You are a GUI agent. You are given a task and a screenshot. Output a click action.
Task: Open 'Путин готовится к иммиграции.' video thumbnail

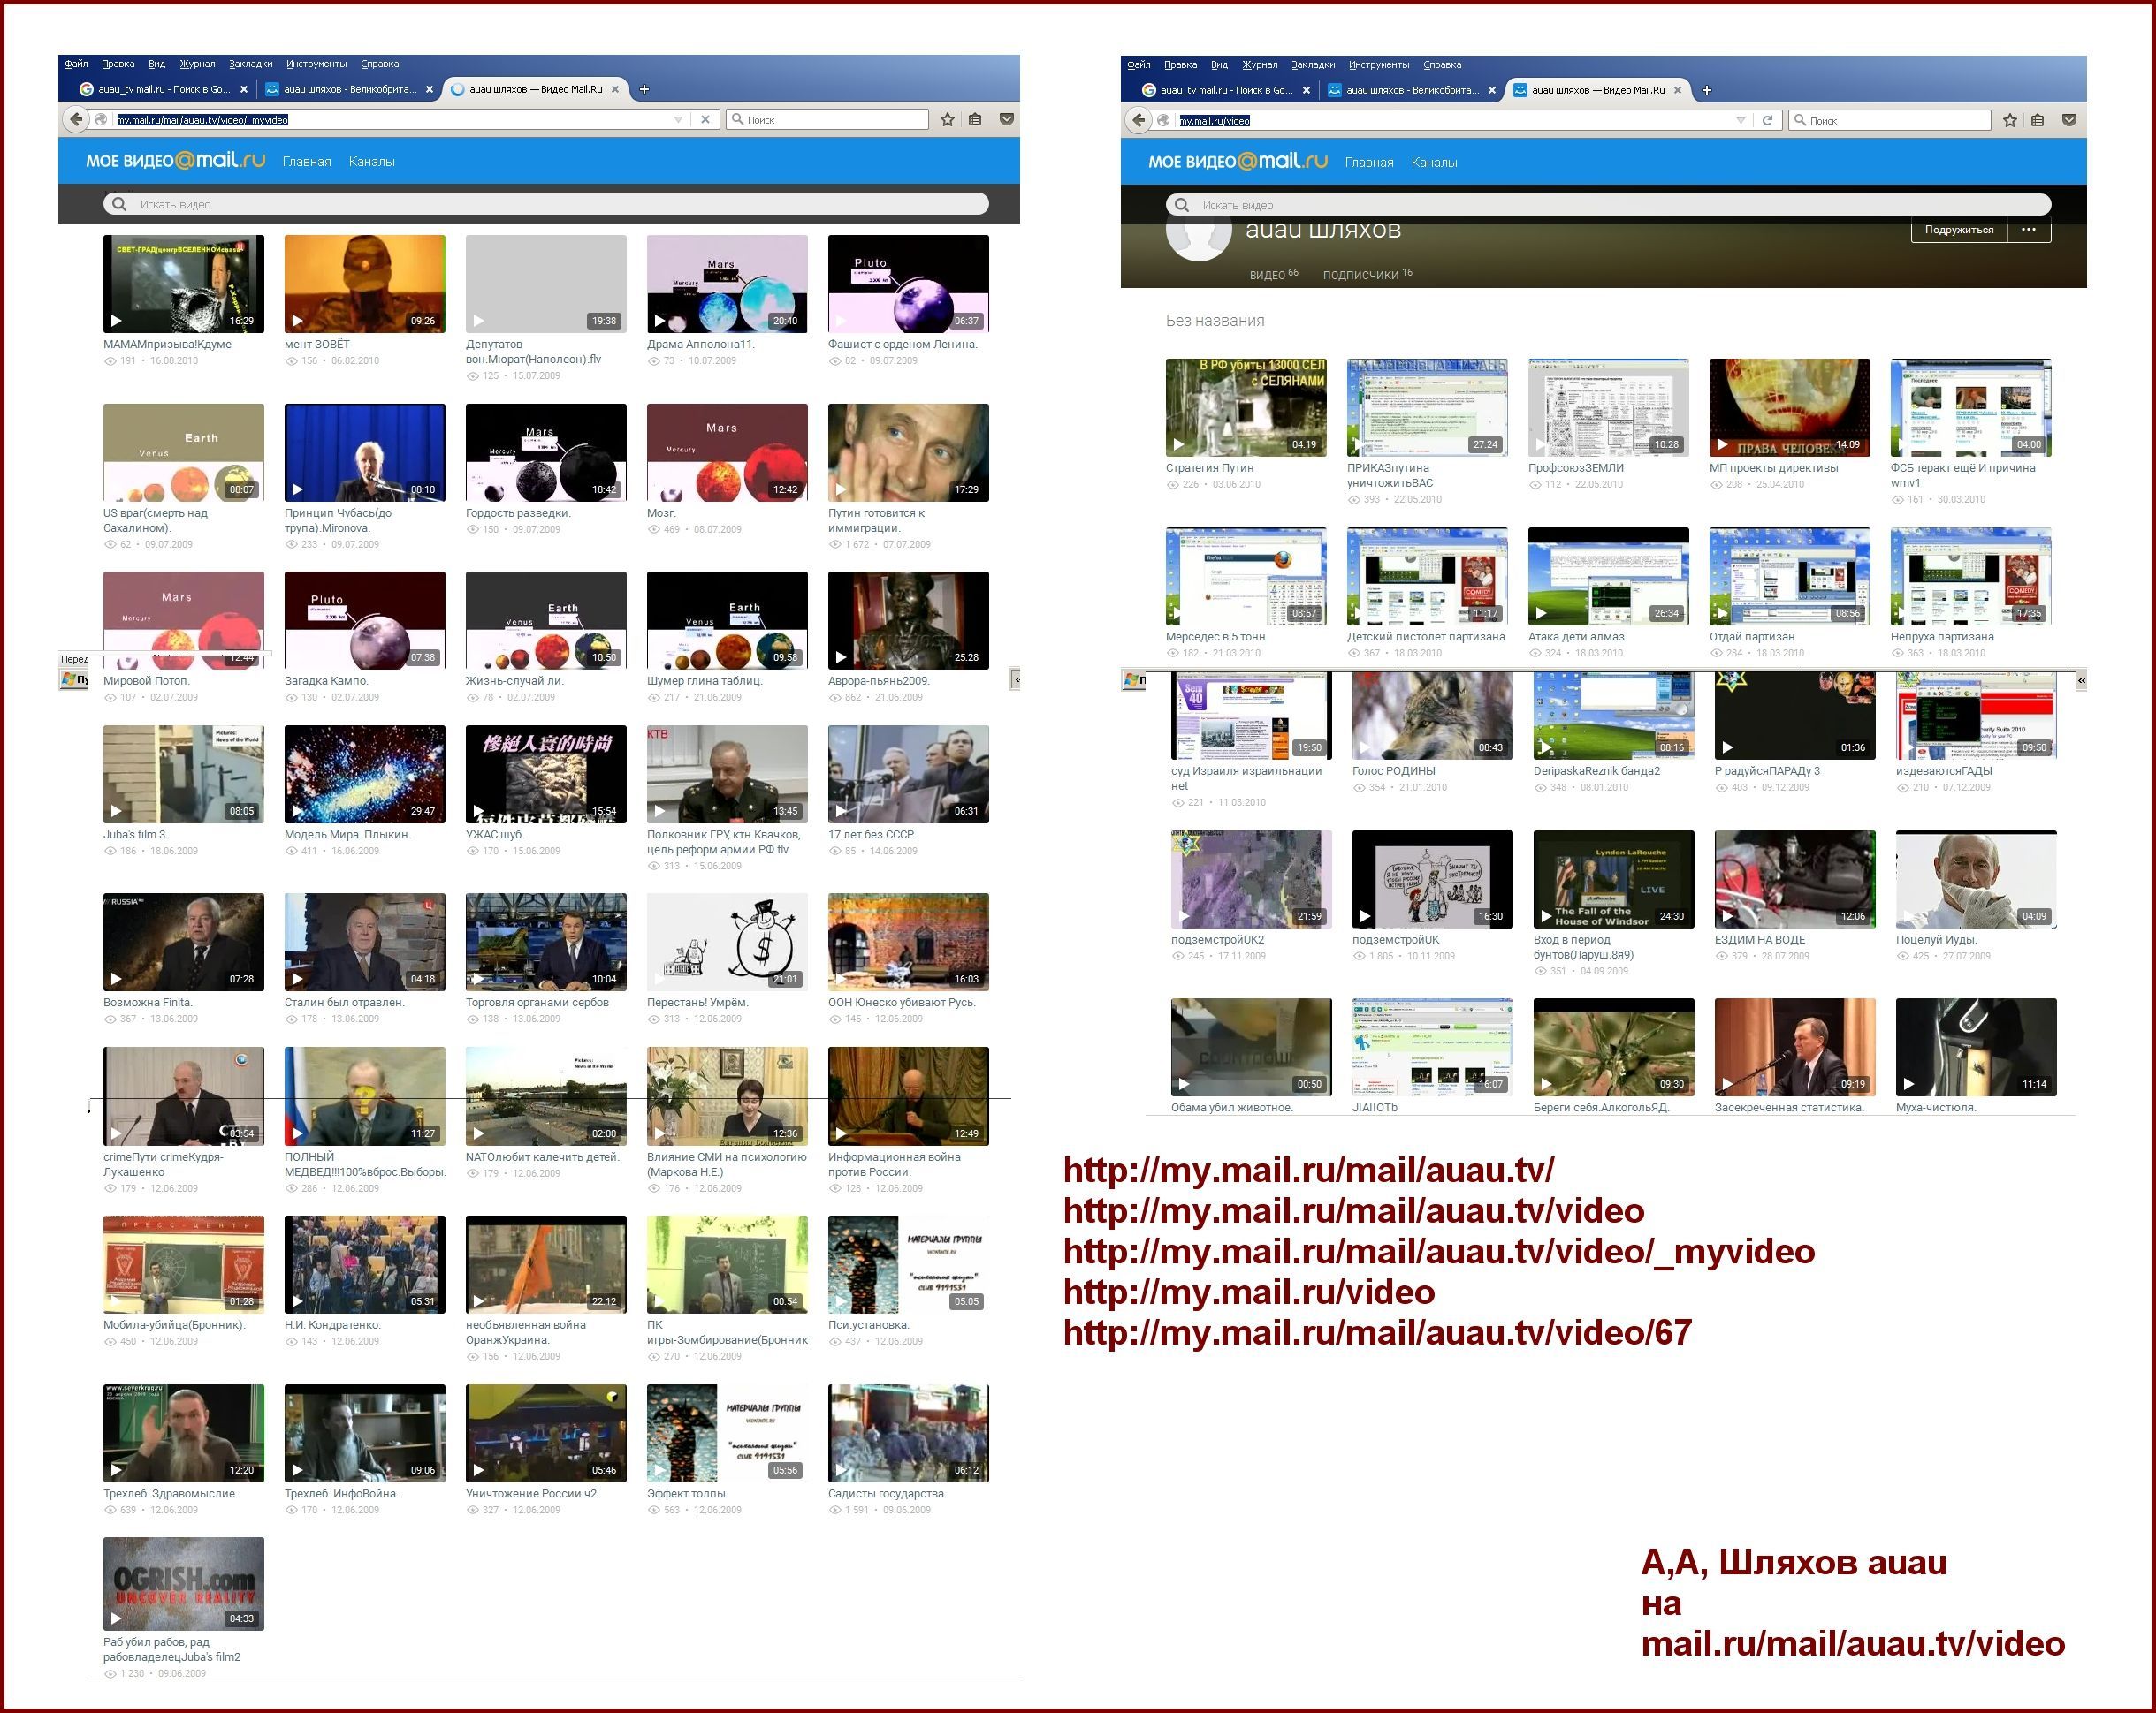[x=908, y=452]
